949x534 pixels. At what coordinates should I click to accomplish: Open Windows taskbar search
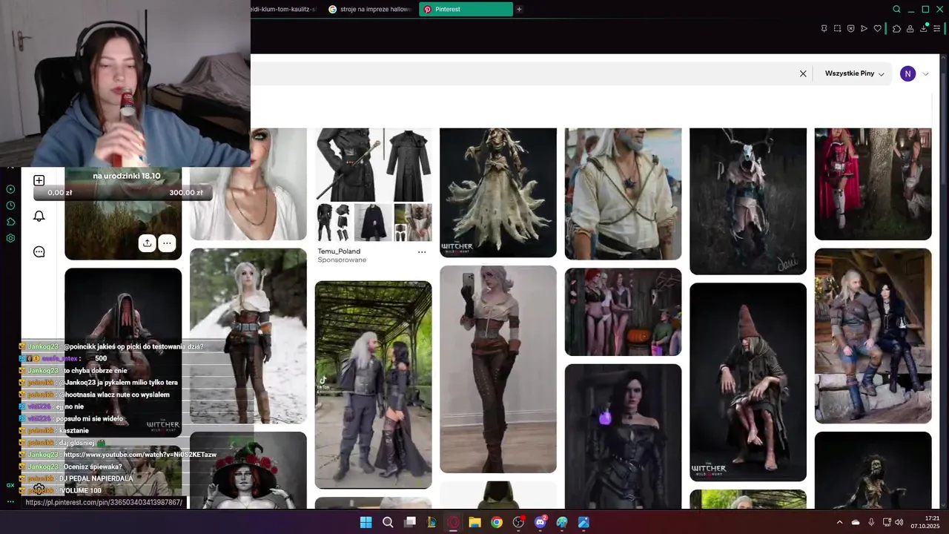pyautogui.click(x=388, y=522)
